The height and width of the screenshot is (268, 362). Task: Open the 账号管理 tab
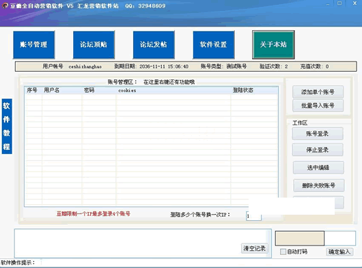click(33, 44)
